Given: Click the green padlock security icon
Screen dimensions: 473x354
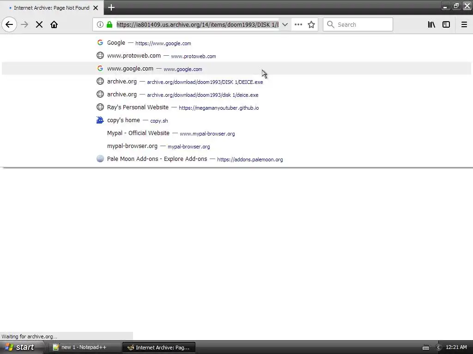Looking at the screenshot, I should (x=109, y=25).
